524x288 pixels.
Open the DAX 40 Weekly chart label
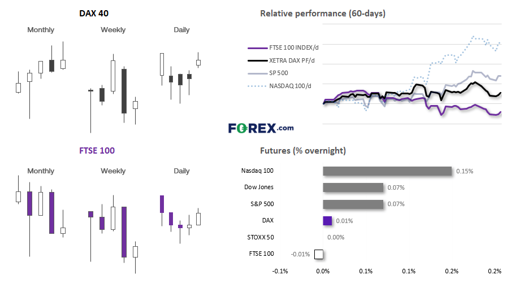tap(113, 30)
